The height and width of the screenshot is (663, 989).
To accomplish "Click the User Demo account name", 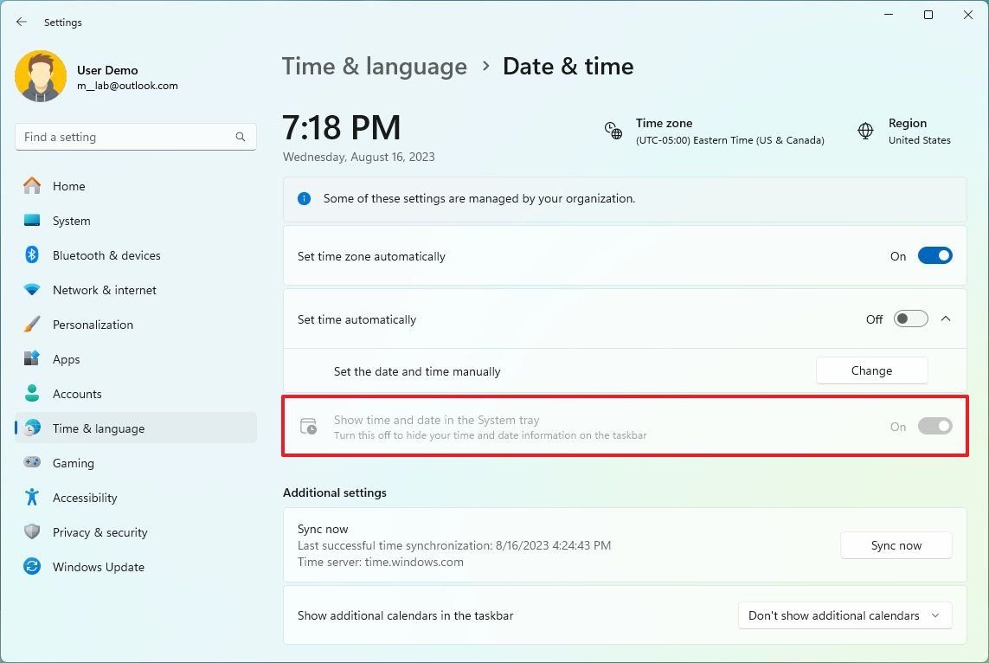I will click(107, 70).
